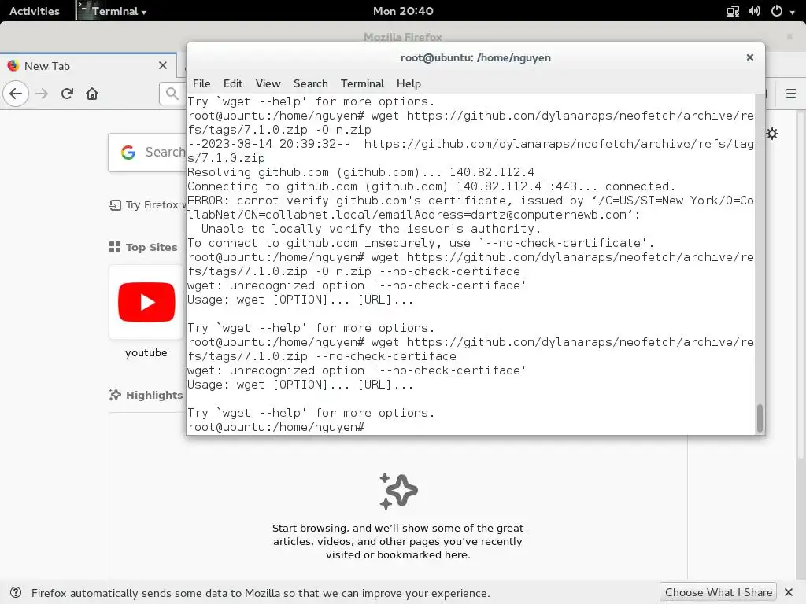Open Firefox hamburger menu
The width and height of the screenshot is (806, 604).
(790, 94)
